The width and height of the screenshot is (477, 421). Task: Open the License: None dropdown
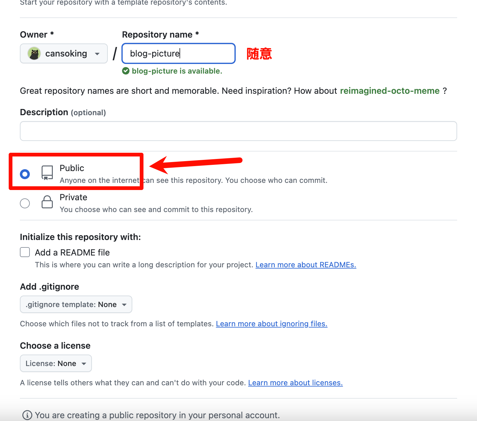pos(56,363)
